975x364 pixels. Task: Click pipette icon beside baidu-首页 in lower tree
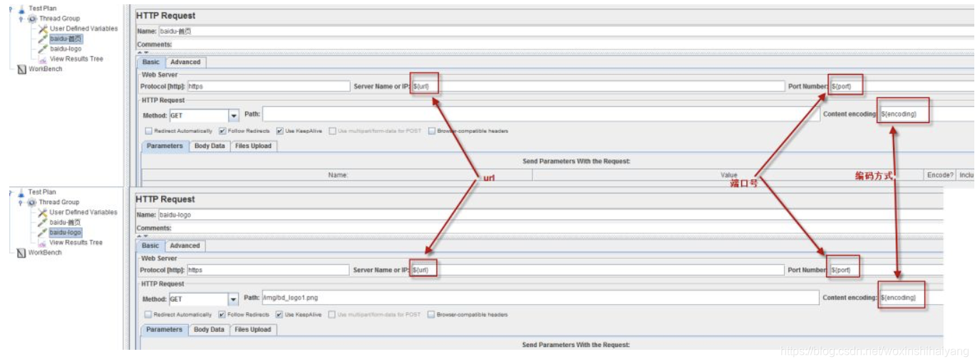[x=43, y=222]
